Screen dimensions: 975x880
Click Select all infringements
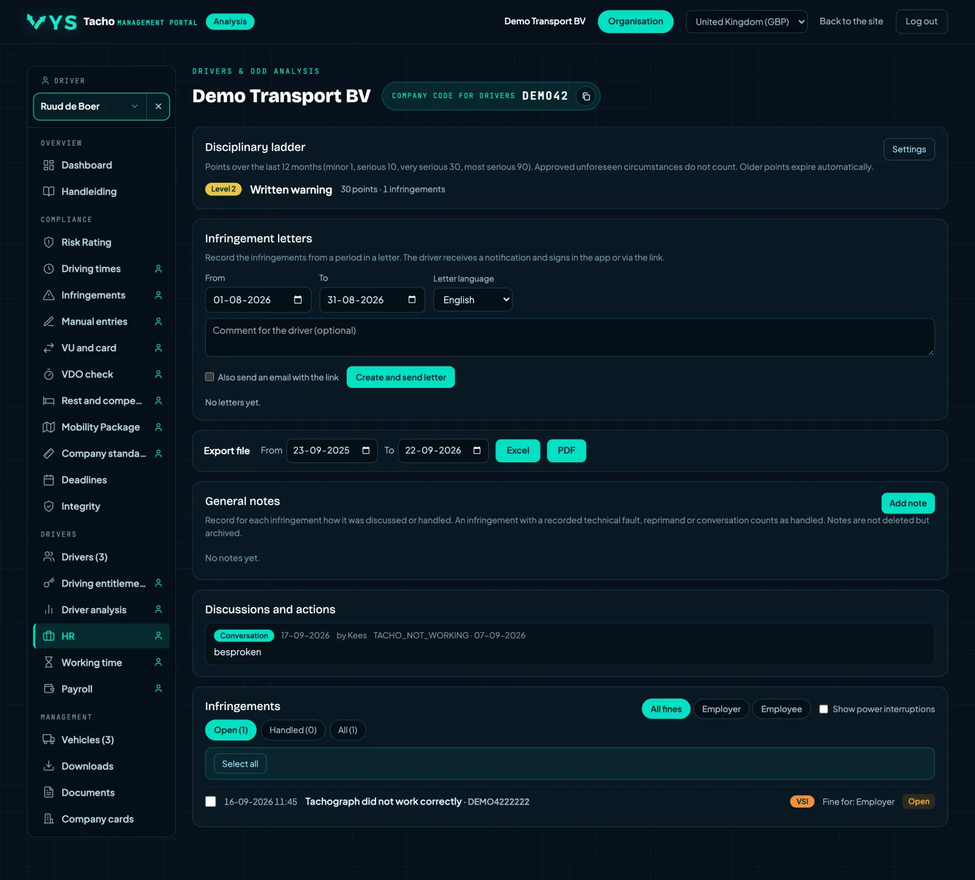click(x=240, y=764)
